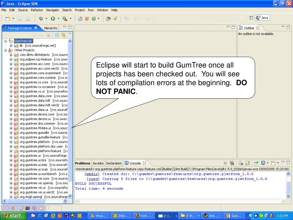The width and height of the screenshot is (293, 220).
Task: Close the Outline view
Action: click(x=258, y=28)
